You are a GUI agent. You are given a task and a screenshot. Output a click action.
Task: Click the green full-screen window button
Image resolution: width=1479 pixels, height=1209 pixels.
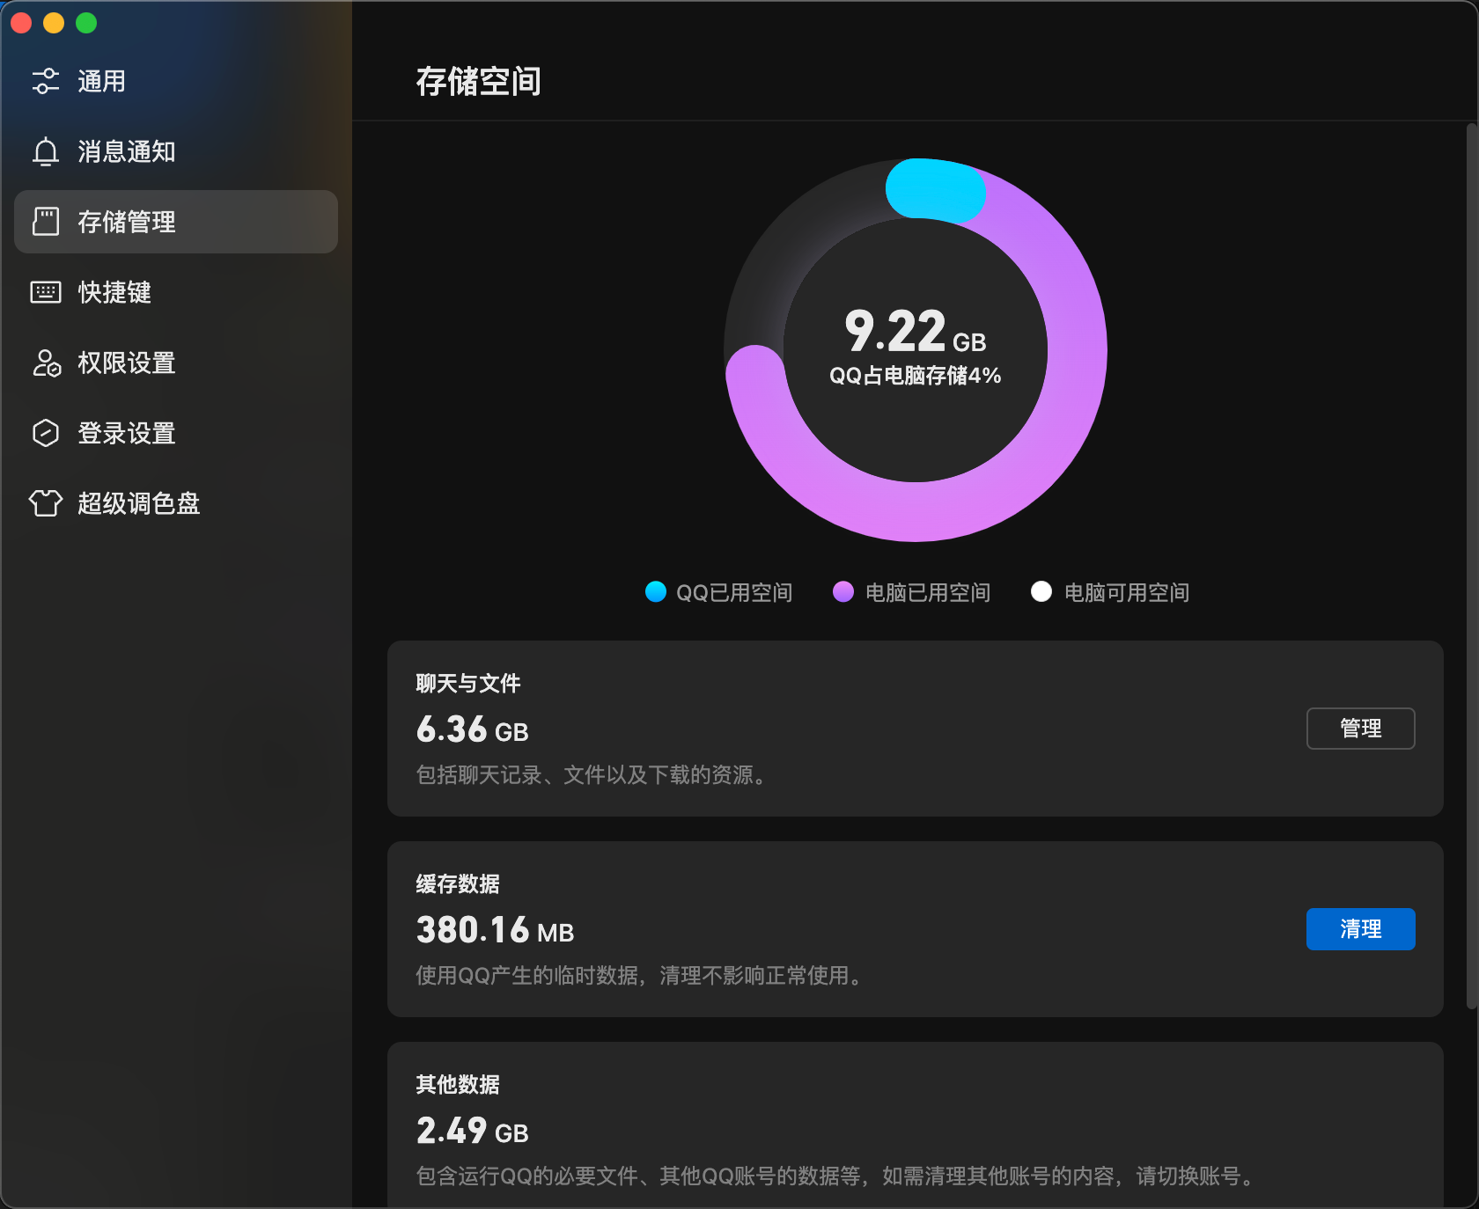(x=86, y=23)
